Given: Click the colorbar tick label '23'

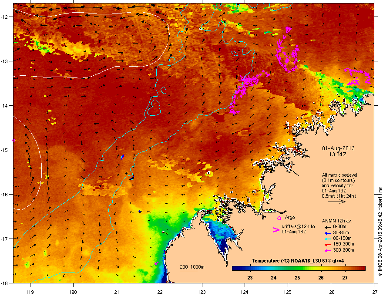Looking at the screenshot, I should click(x=250, y=278).
